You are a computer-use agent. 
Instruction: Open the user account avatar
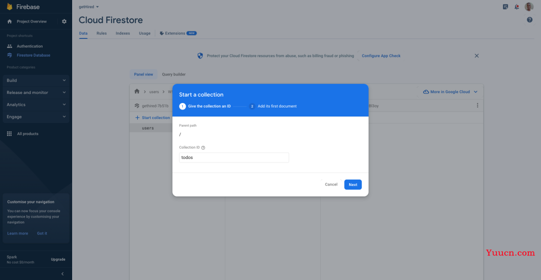pos(529,6)
